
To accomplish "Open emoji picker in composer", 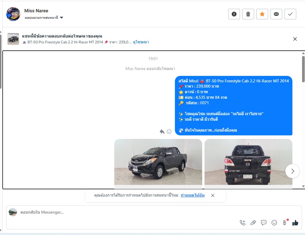I will coord(274,223).
